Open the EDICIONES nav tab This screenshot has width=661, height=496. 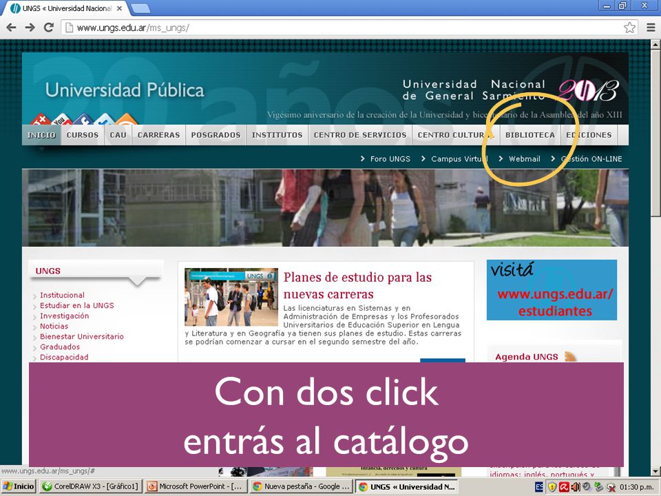589,135
